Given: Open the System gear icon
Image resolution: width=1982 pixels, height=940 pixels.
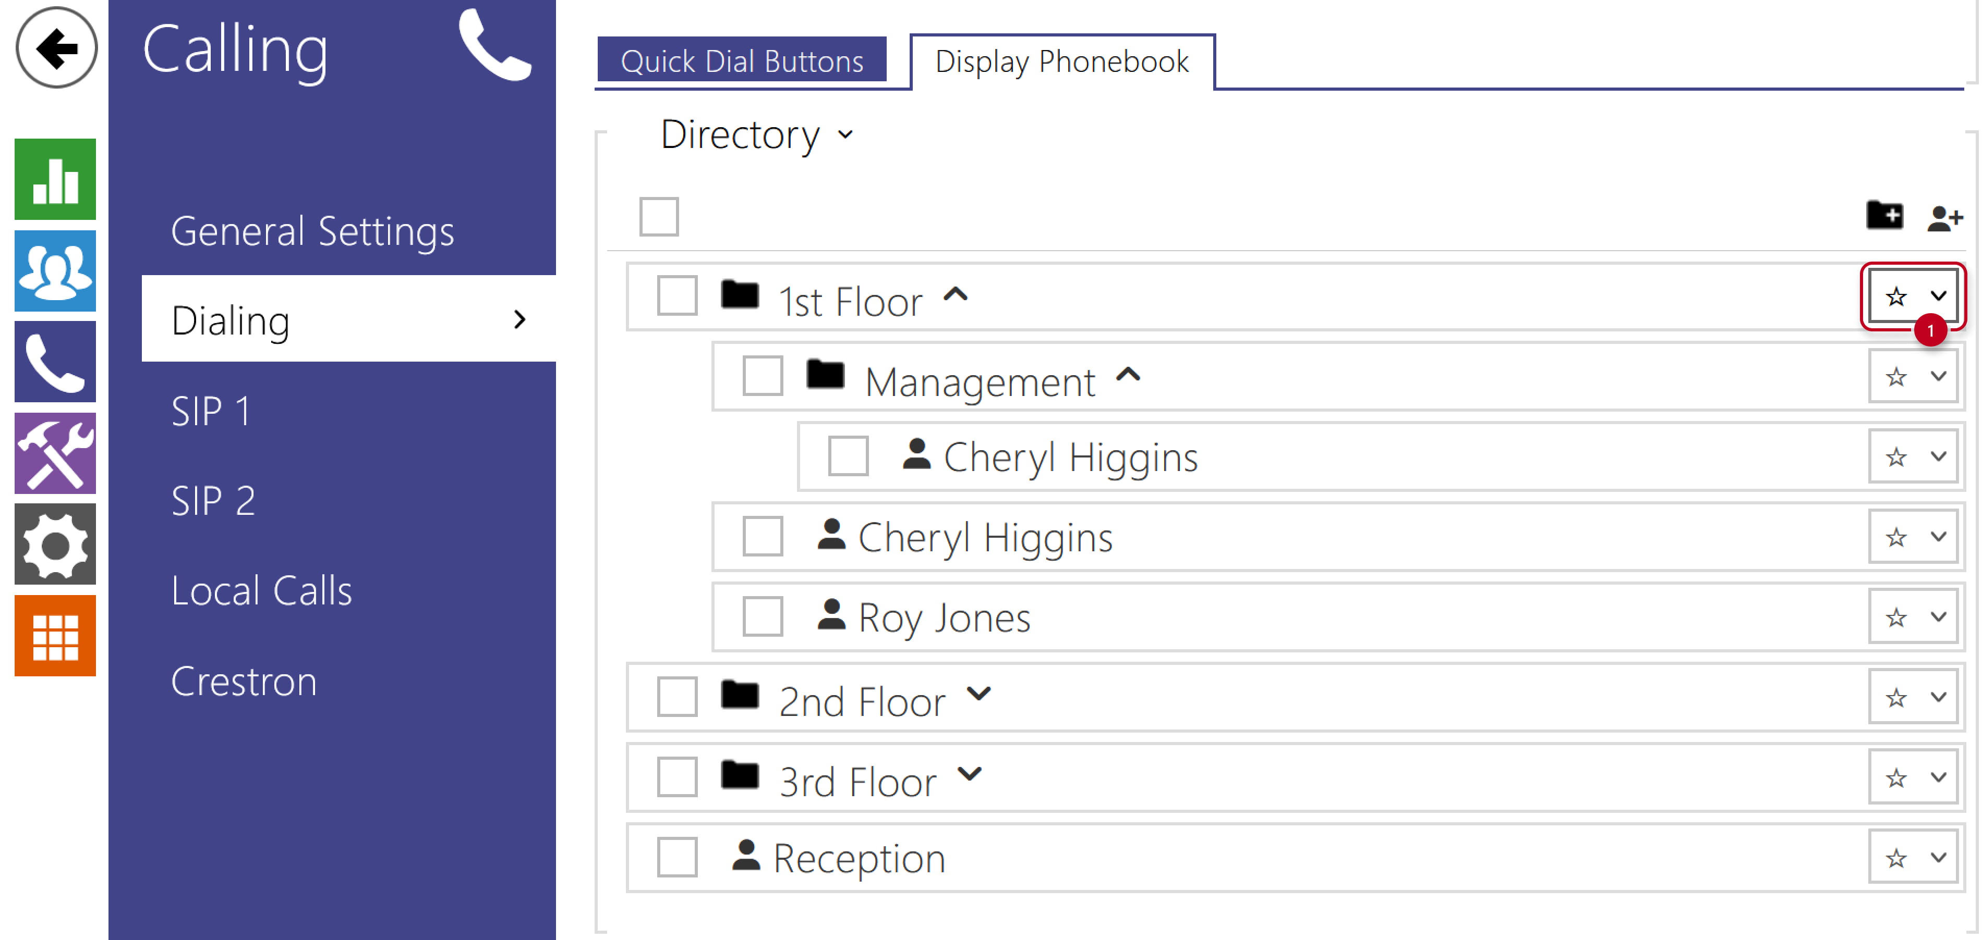Looking at the screenshot, I should coord(55,544).
